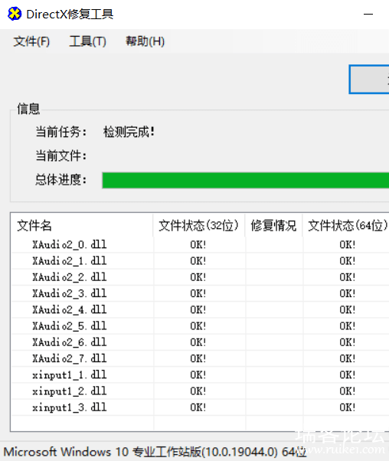Click the 修复情况 column header
389x461 pixels.
point(273,225)
